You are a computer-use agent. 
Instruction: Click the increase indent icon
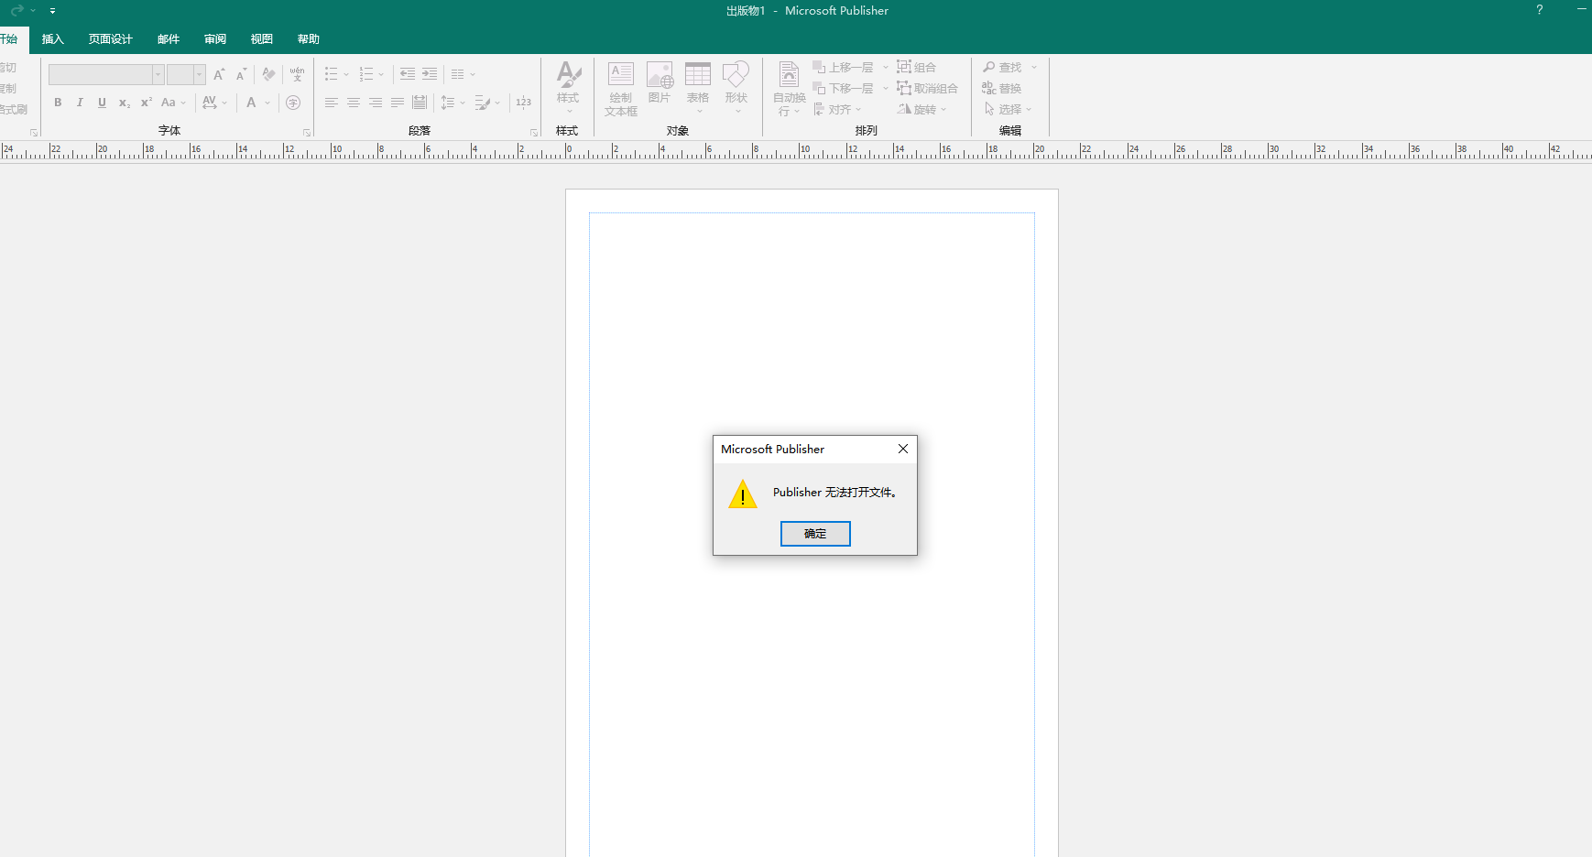(x=430, y=74)
